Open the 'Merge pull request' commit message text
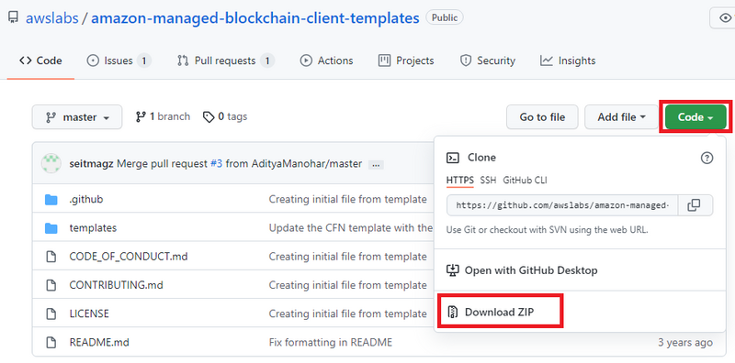 [162, 164]
